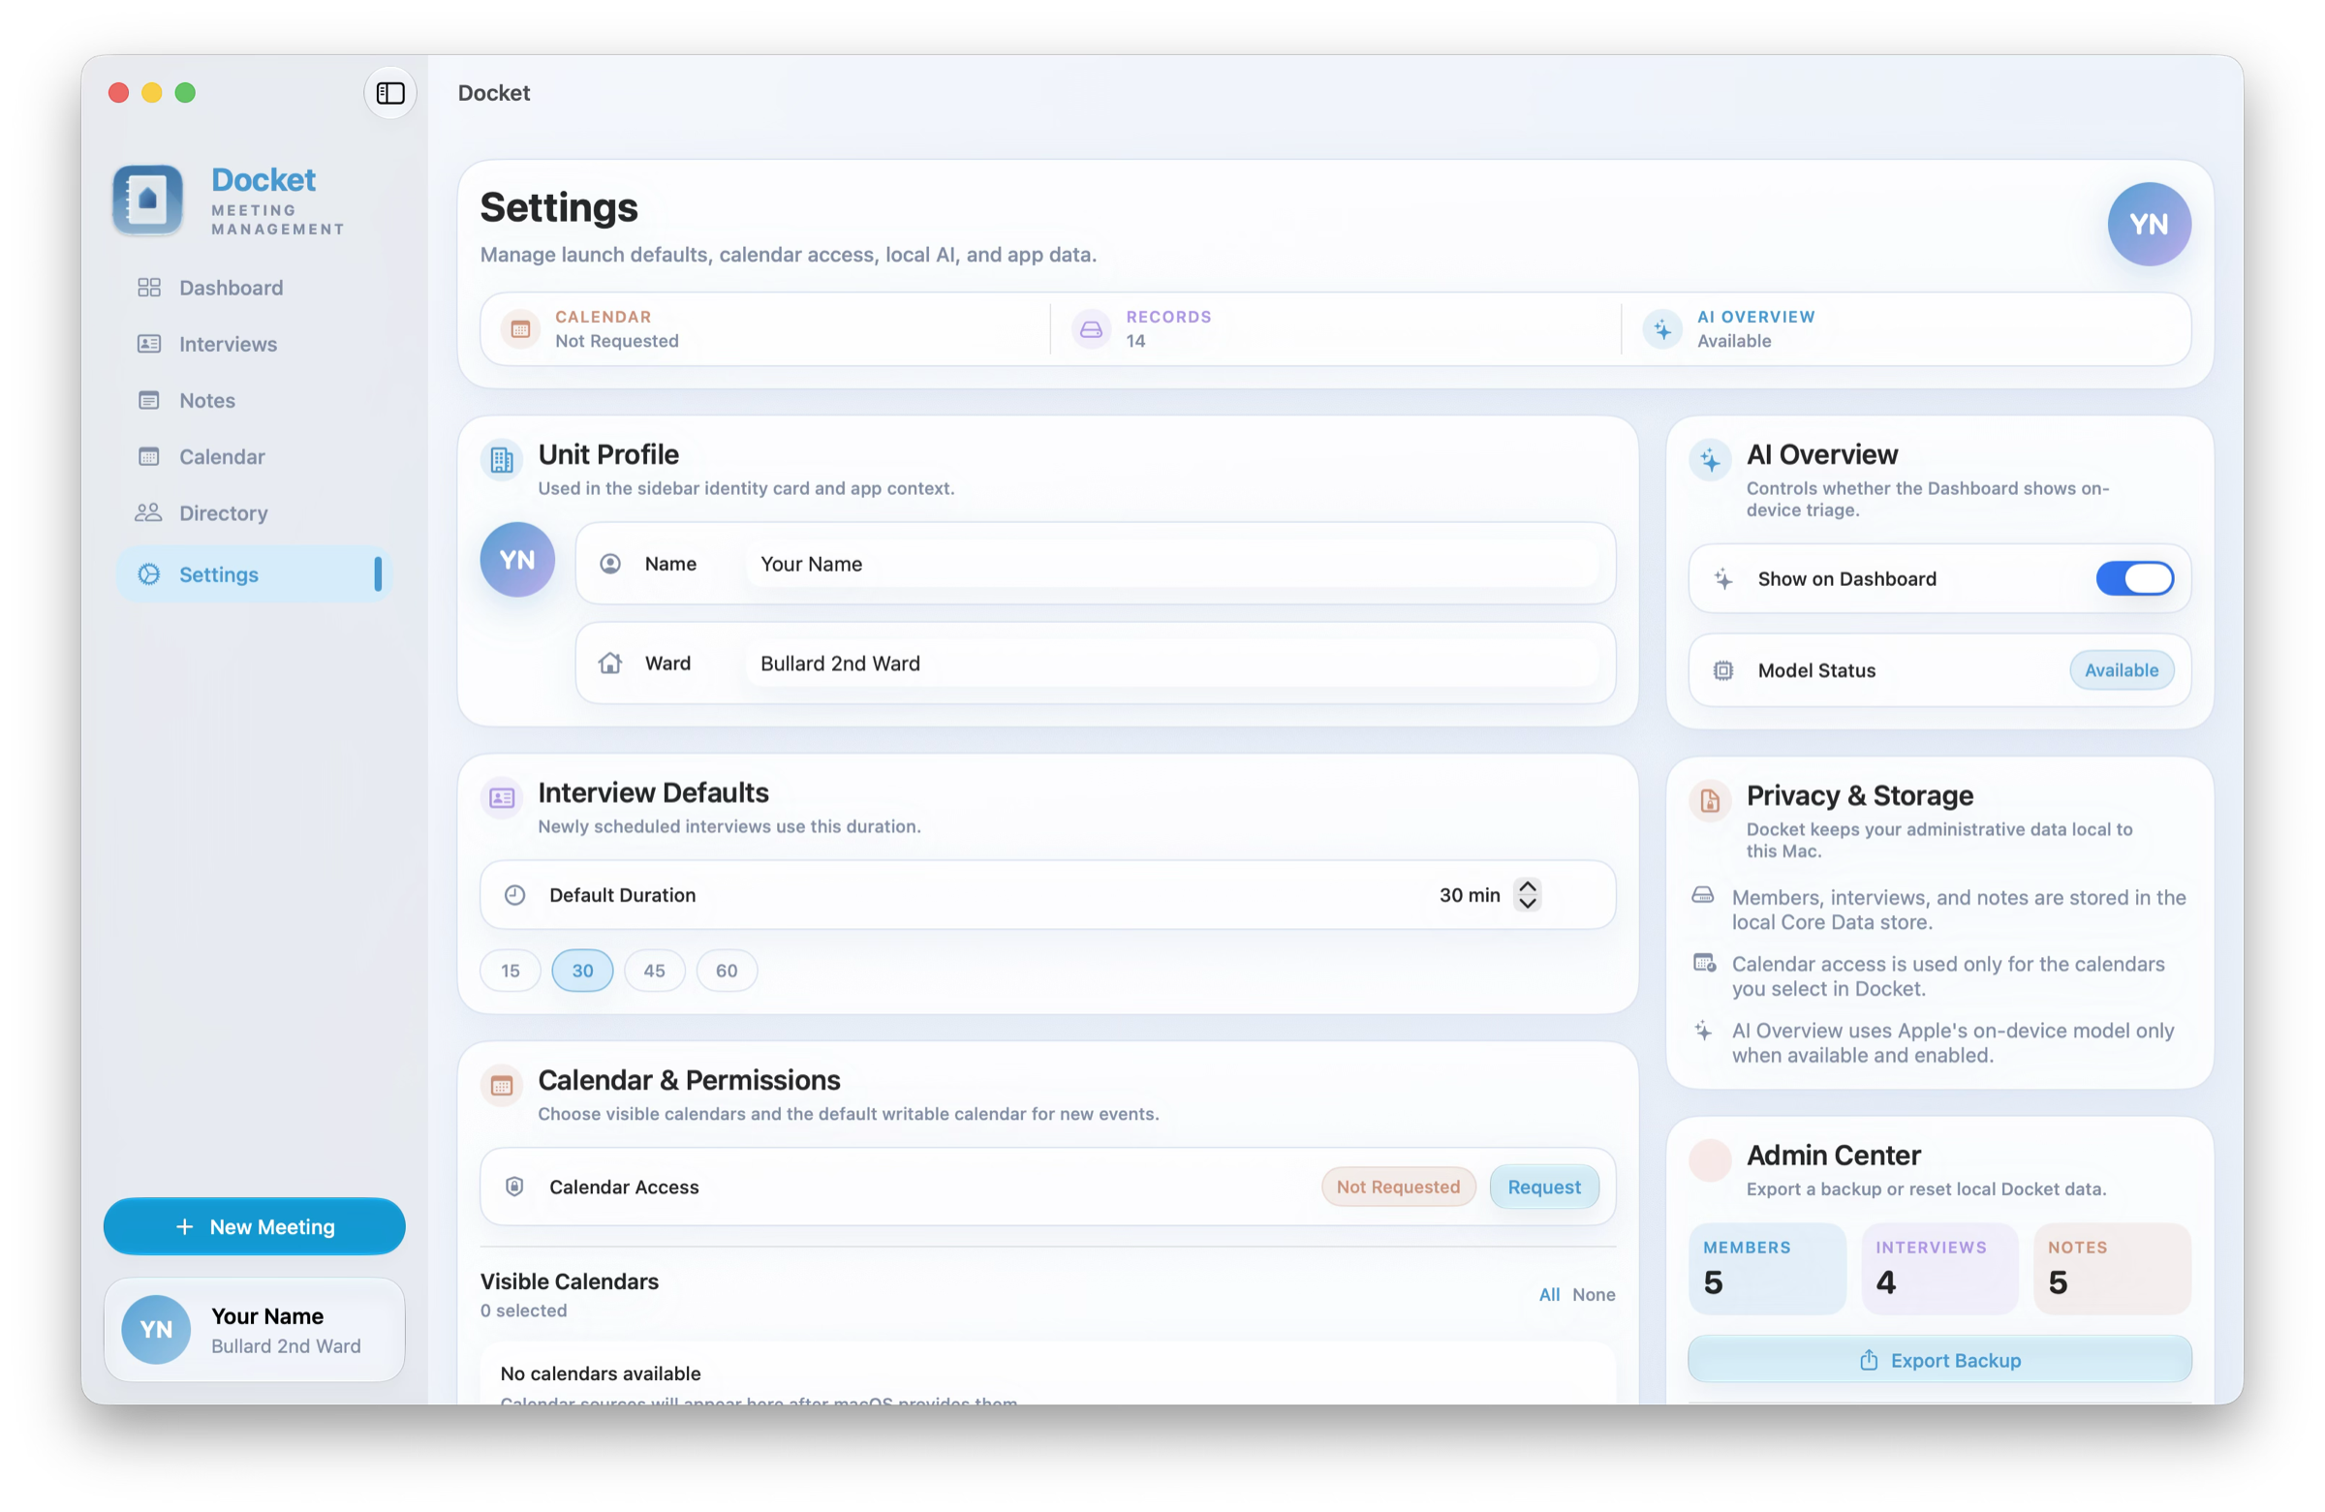The image size is (2325, 1512).
Task: Click the Calendar & Permissions section icon
Action: click(x=502, y=1085)
